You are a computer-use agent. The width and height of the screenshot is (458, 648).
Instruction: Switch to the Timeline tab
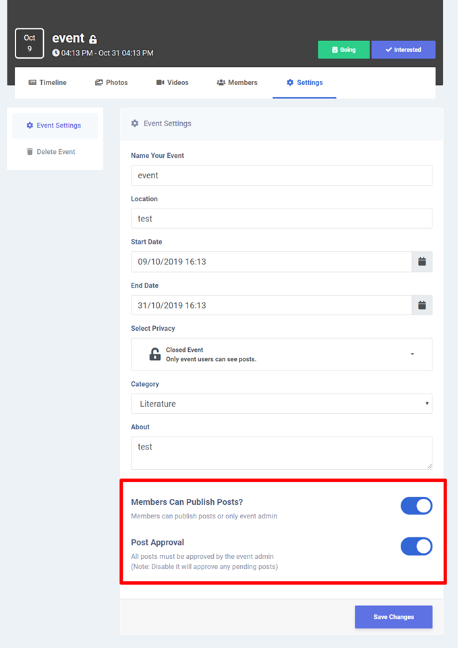click(x=47, y=82)
